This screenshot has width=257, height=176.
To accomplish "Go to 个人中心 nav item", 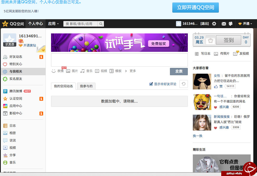I will (x=36, y=24).
